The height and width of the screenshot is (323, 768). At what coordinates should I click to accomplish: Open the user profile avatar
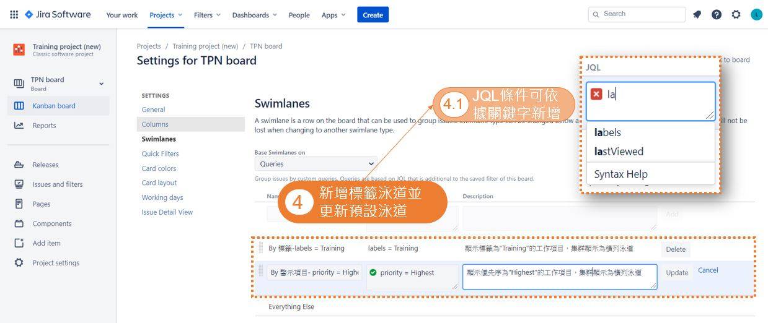[x=756, y=14]
